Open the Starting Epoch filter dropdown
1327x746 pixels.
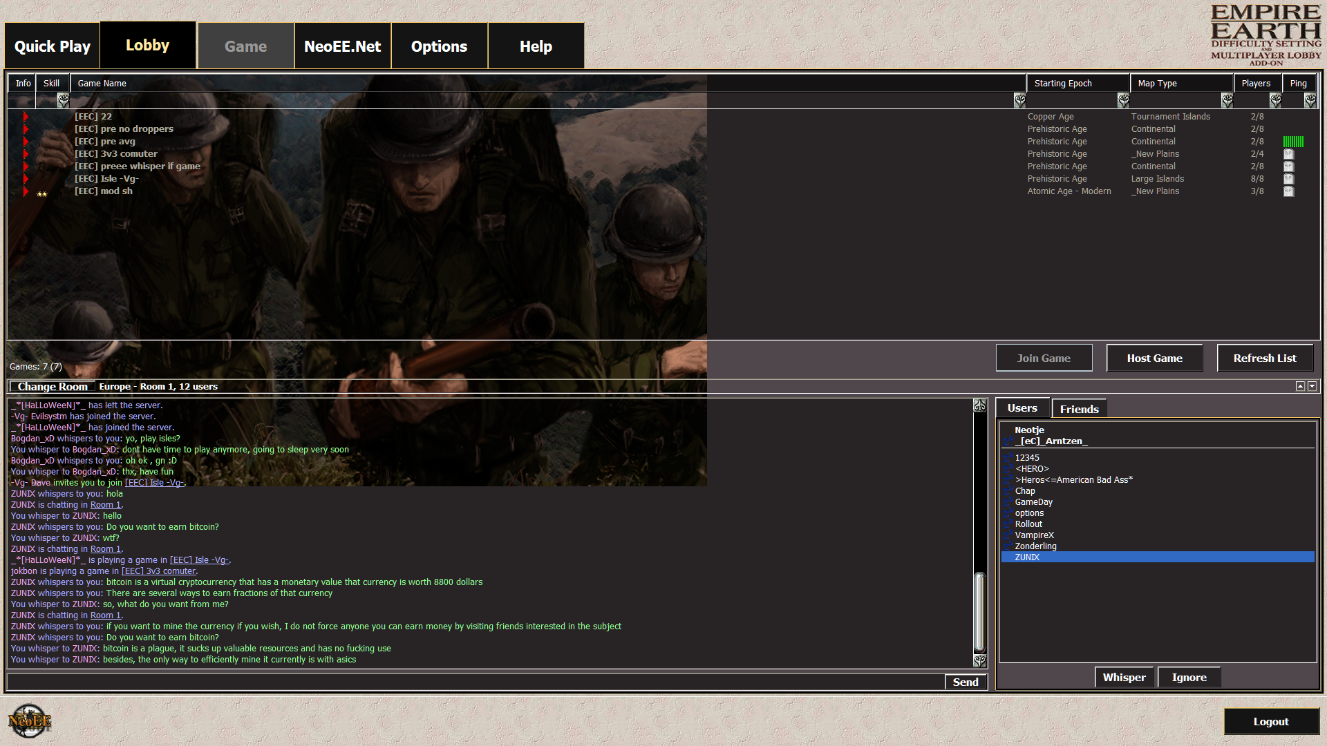(x=1123, y=101)
